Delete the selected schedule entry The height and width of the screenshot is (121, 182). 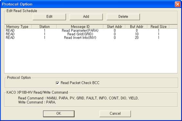click(123, 17)
